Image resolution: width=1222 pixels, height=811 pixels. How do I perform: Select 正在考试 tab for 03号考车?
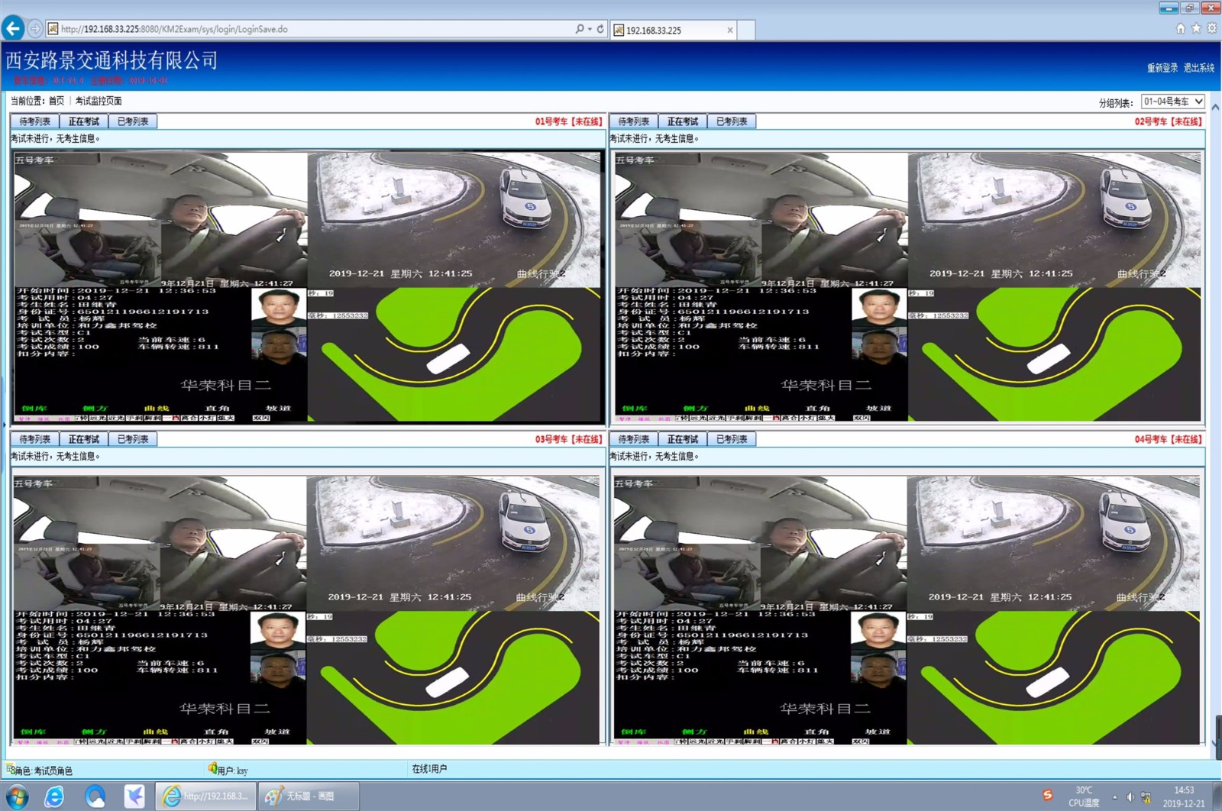(84, 439)
